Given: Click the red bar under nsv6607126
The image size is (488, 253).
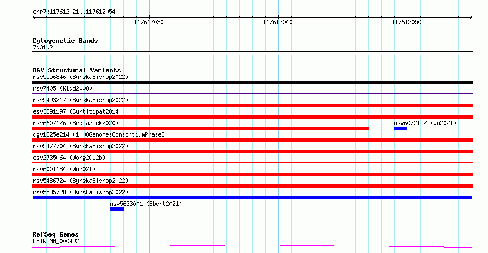Looking at the screenshot, I should coord(201,128).
